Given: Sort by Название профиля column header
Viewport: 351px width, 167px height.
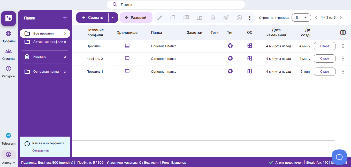Looking at the screenshot, I should [95, 33].
